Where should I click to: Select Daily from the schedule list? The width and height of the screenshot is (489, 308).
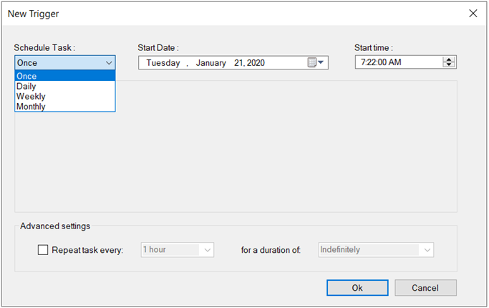pos(65,86)
